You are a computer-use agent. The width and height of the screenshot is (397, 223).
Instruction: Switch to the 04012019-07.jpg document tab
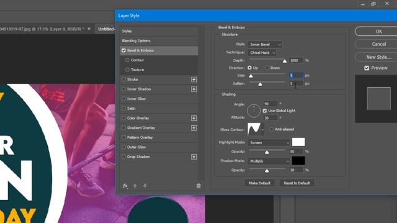coord(42,29)
